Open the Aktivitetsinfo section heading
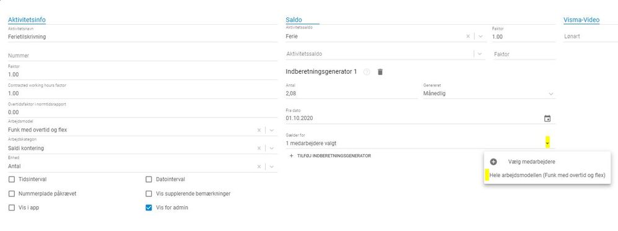Image resolution: width=618 pixels, height=231 pixels. 27,20
